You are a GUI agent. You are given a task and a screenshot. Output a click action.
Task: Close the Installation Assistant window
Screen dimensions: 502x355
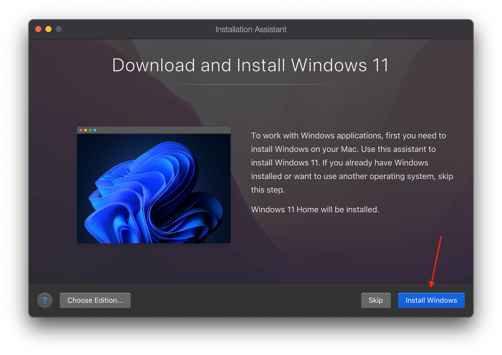click(38, 29)
